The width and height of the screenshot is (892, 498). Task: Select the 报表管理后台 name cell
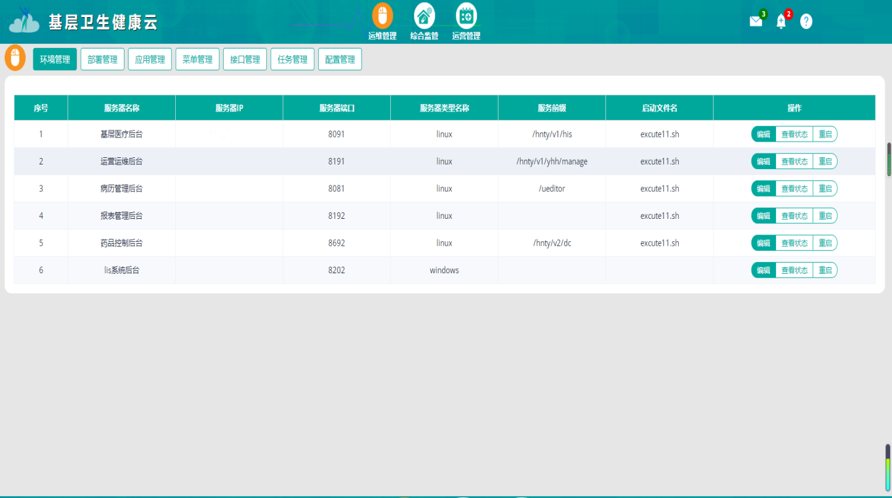[x=122, y=216]
